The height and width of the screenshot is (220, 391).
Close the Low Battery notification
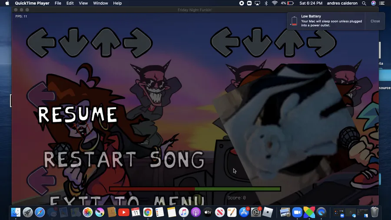(375, 21)
